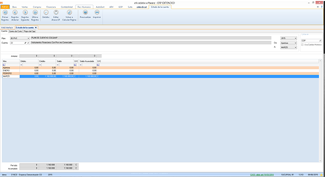
Task: Click filter operator under Débito column
Action: point(21,65)
